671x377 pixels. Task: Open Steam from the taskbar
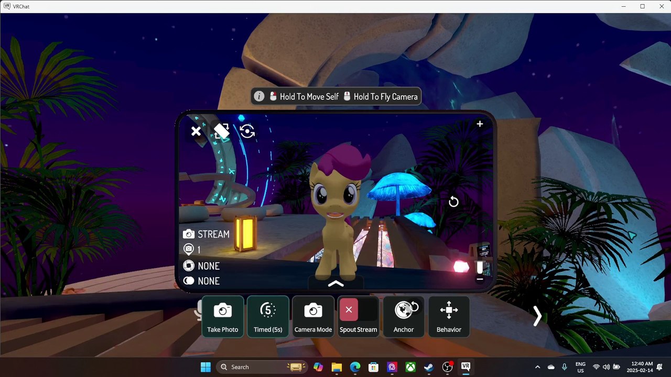429,367
